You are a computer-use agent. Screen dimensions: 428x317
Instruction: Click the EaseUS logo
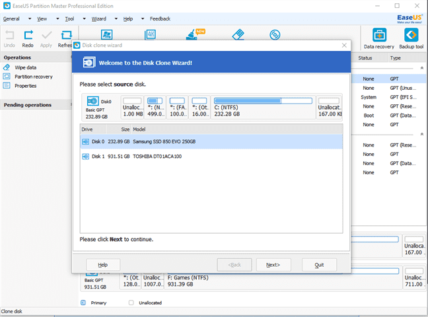pos(410,19)
